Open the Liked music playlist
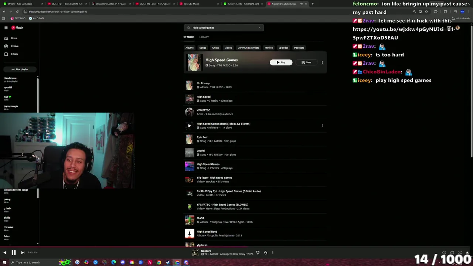The height and width of the screenshot is (266, 473). (x=19, y=79)
